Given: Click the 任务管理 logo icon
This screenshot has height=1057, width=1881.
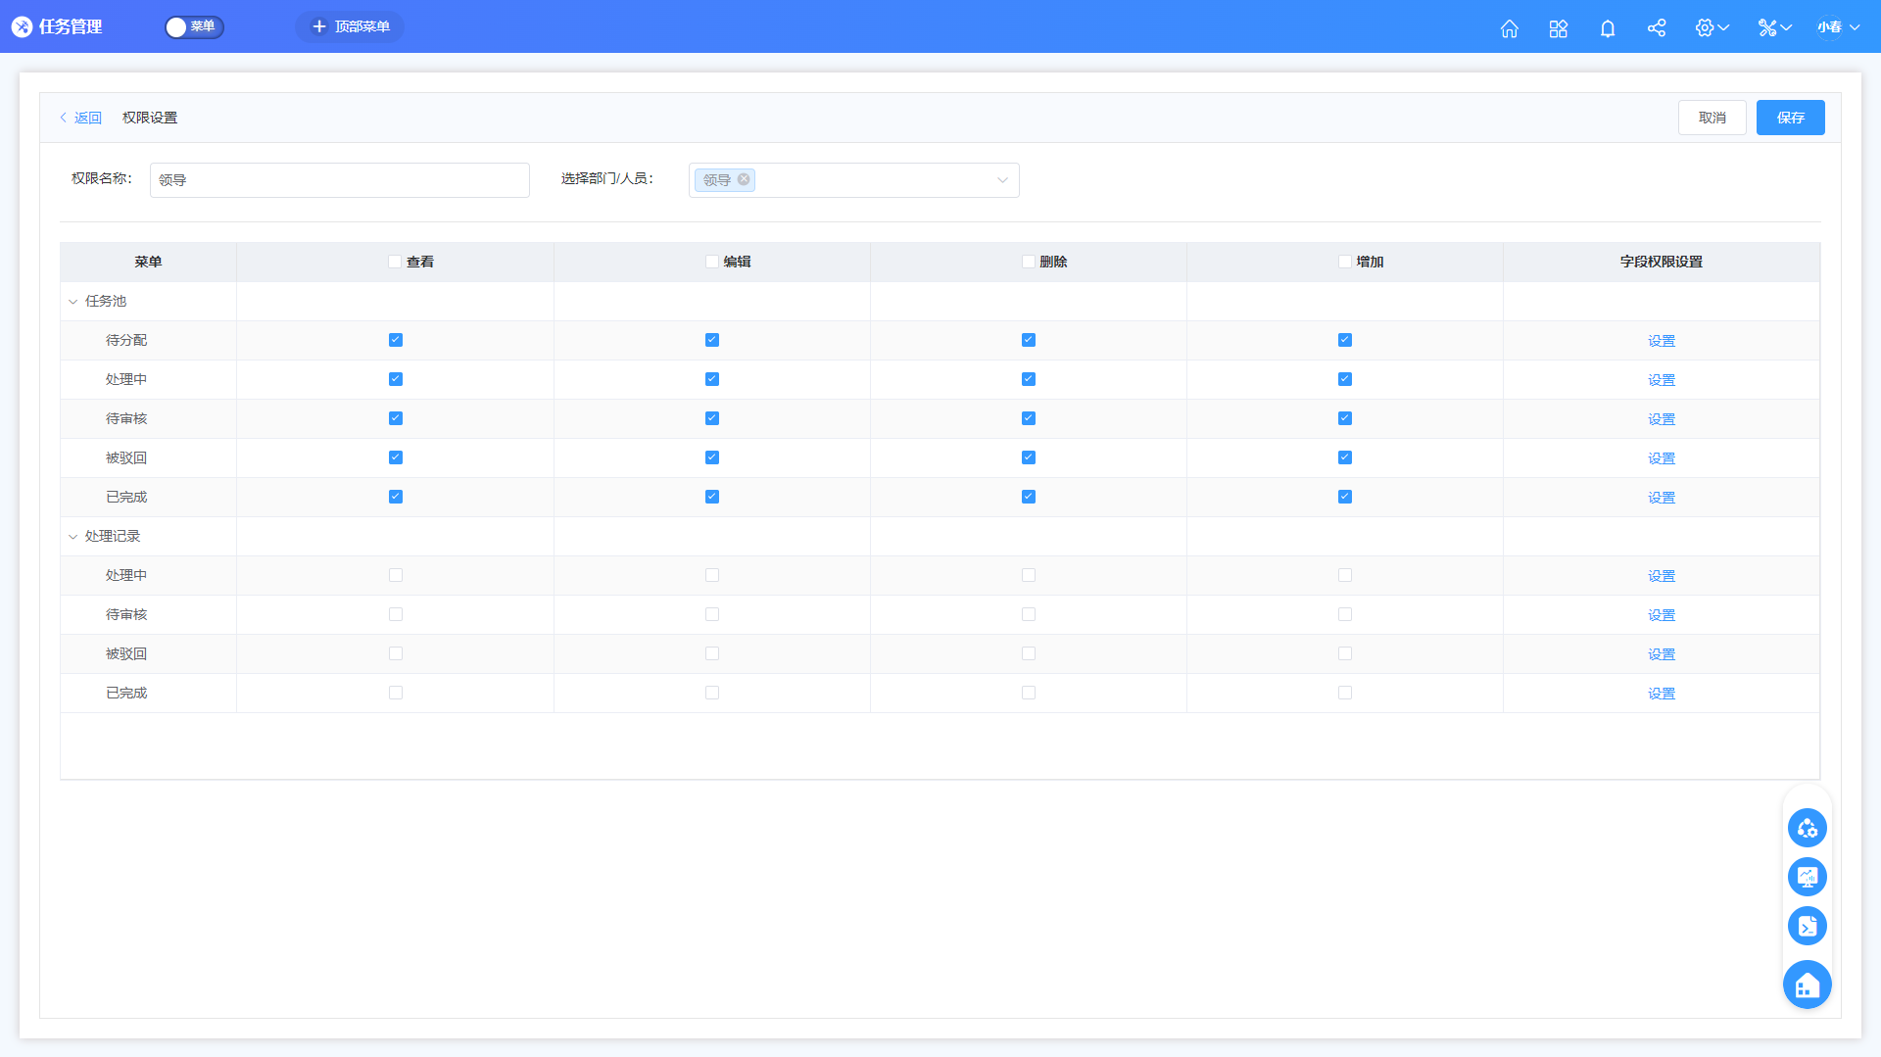Looking at the screenshot, I should click(x=22, y=26).
